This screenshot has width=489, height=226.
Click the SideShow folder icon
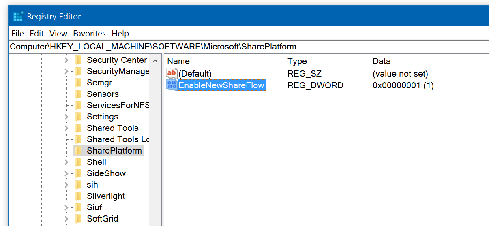pyautogui.click(x=78, y=173)
